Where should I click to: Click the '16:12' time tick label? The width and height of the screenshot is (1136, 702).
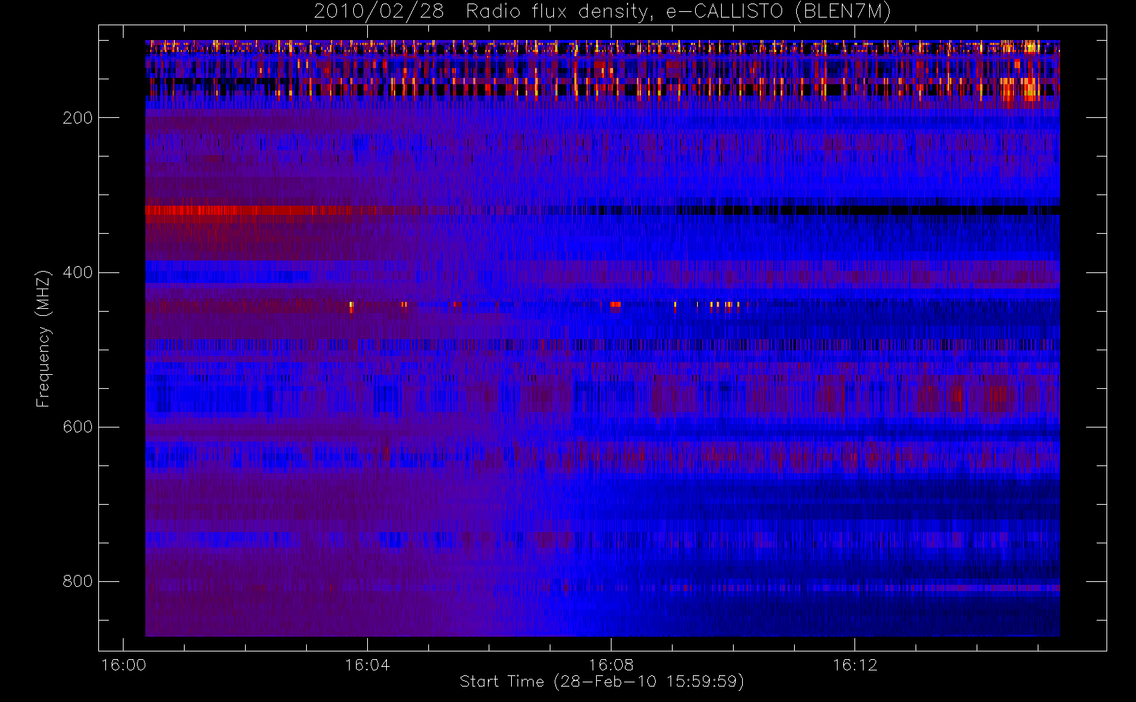click(x=854, y=665)
